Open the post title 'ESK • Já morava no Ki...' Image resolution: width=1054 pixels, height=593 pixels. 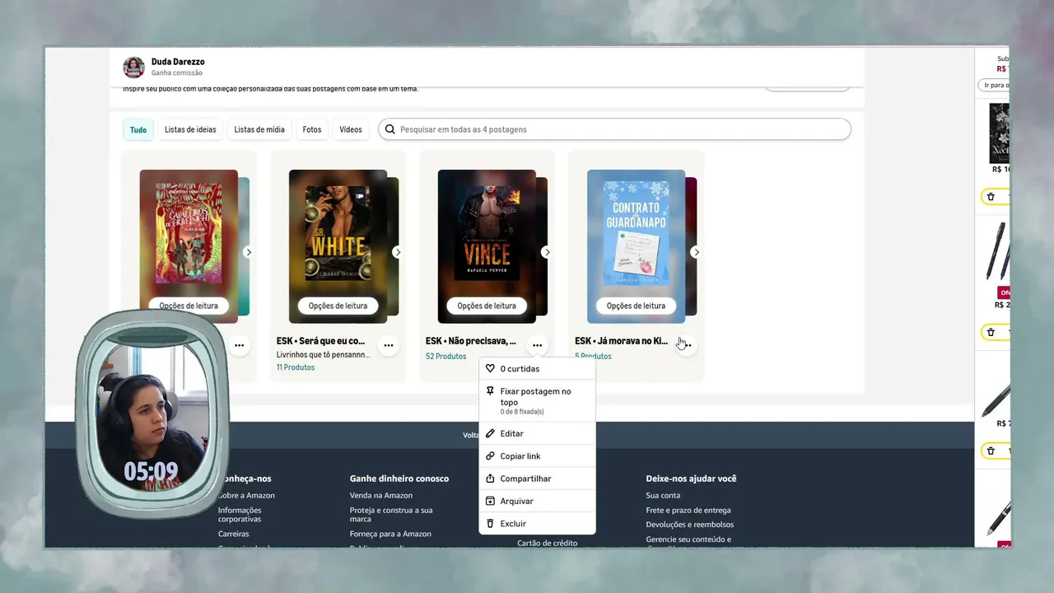point(622,341)
